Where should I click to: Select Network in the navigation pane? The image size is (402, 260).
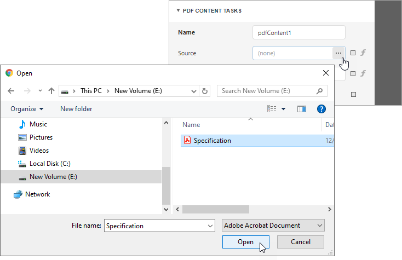(x=37, y=194)
